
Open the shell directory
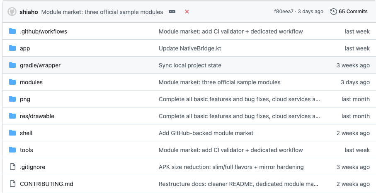(26, 133)
